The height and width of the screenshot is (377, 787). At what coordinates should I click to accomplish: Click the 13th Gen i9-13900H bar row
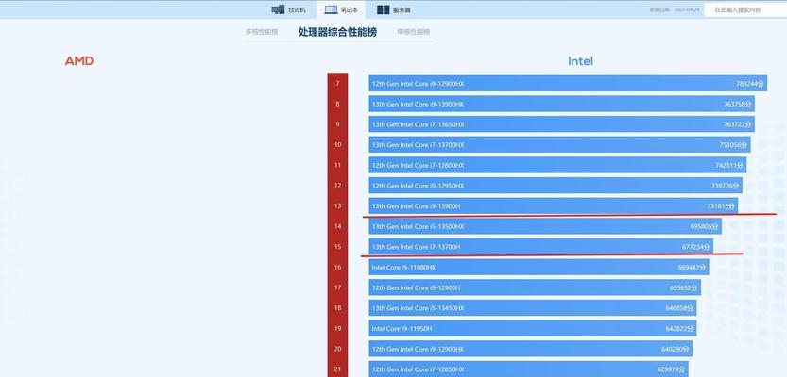[553, 205]
